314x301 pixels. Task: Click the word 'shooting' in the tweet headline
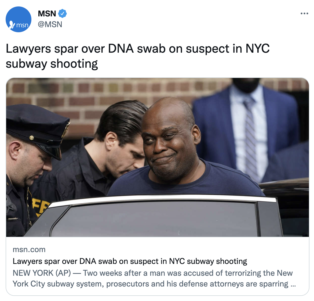(74, 64)
